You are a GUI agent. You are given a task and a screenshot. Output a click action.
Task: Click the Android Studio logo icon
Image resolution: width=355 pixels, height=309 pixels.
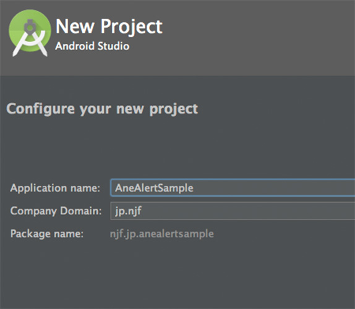coord(30,33)
